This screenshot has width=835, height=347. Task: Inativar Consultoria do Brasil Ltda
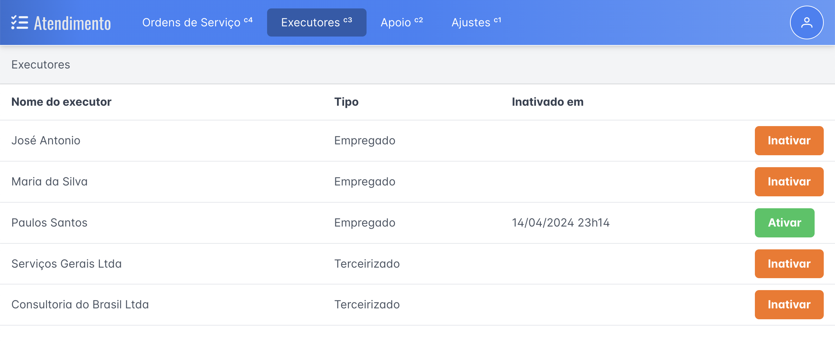click(789, 305)
